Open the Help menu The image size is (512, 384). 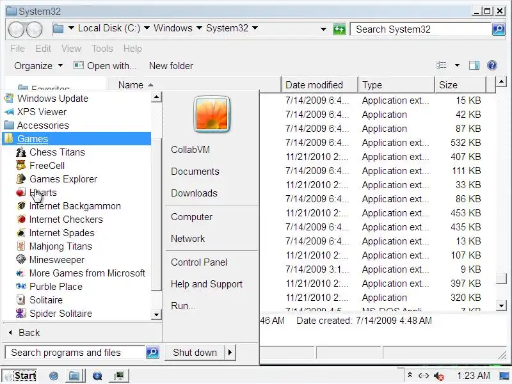point(132,49)
